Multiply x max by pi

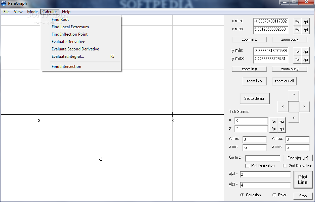pos(297,30)
